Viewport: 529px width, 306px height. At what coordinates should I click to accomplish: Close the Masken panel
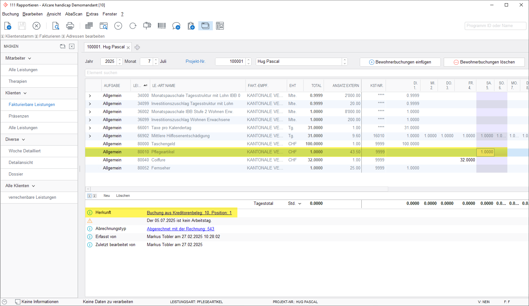72,46
